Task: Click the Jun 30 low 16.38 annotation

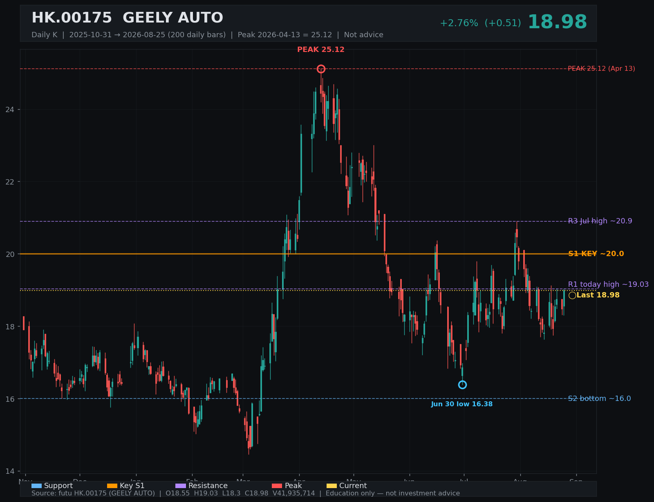Action: [462, 404]
